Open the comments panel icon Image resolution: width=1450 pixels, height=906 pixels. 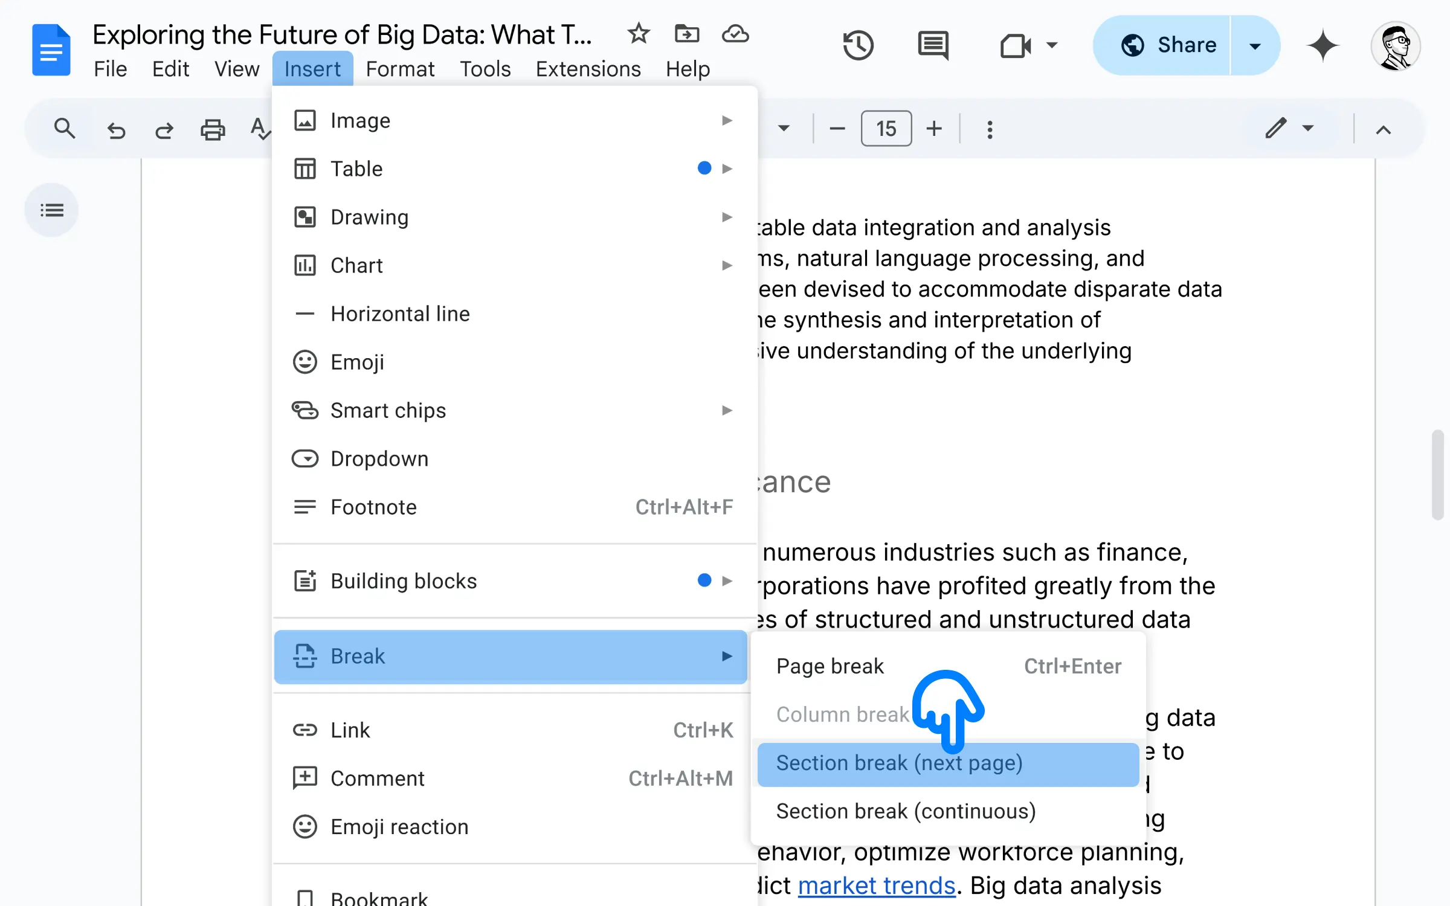pyautogui.click(x=933, y=45)
